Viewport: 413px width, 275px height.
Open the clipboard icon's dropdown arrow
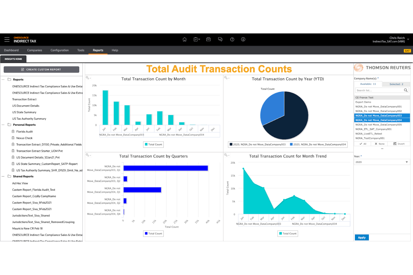click(199, 39)
